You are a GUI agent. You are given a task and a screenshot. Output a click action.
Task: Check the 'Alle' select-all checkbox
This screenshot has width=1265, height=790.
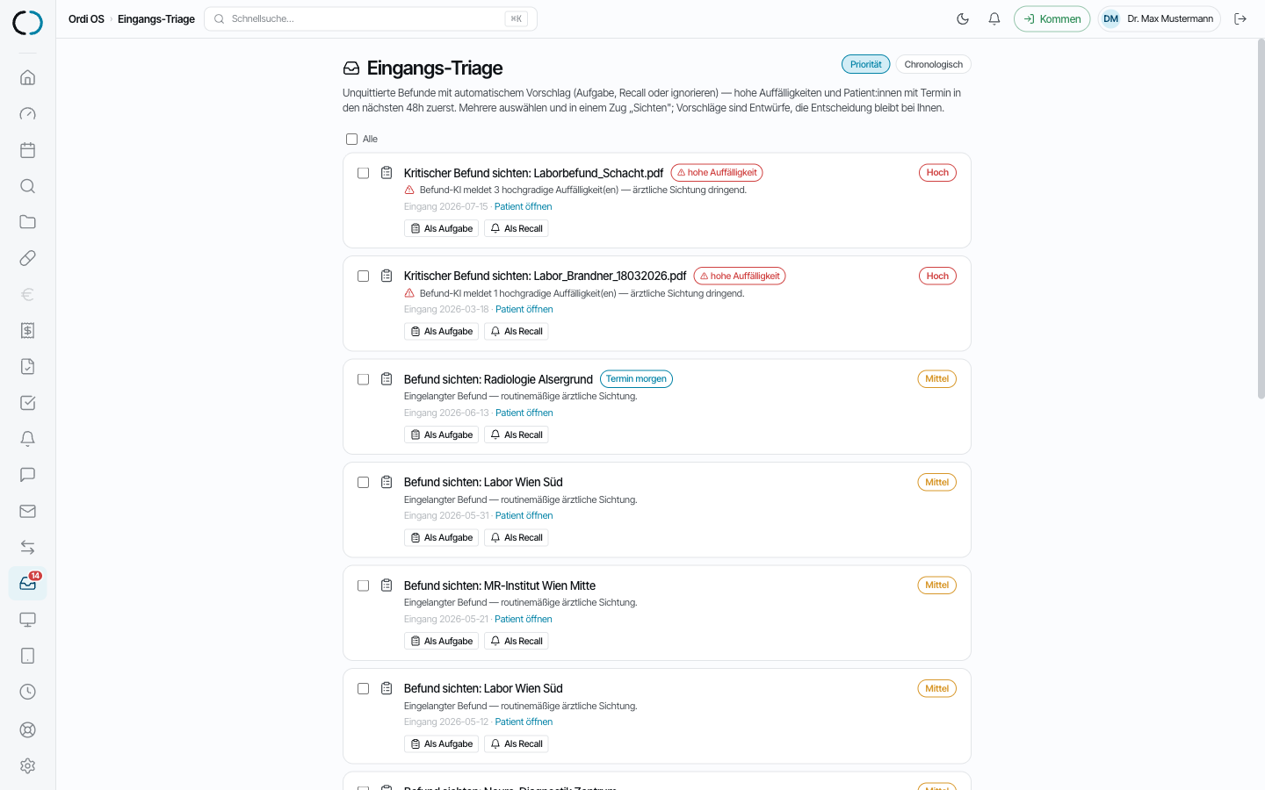[x=351, y=139]
